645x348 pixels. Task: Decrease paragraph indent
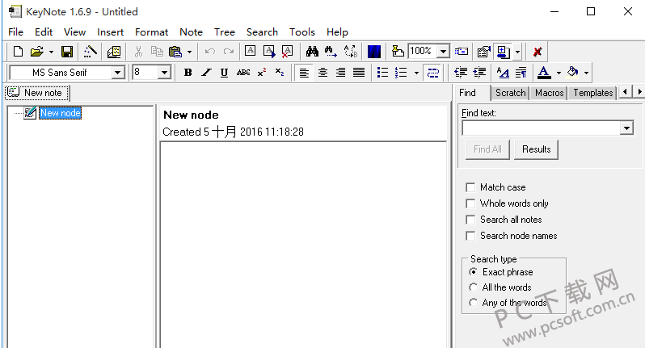tap(461, 73)
